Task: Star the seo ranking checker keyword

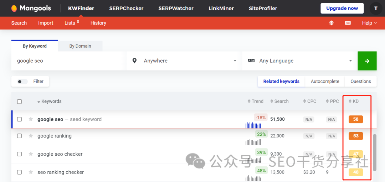Action: click(31, 172)
